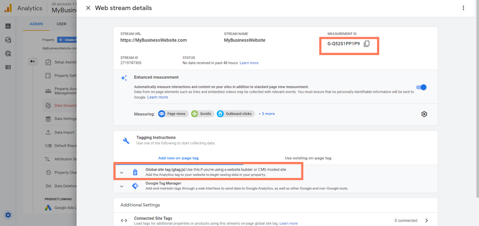
Task: Switch to Use existing on-page tag tab
Action: 308,158
